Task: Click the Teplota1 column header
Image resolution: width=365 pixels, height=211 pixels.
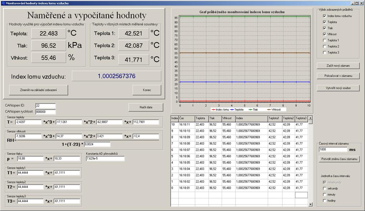Action: point(275,119)
